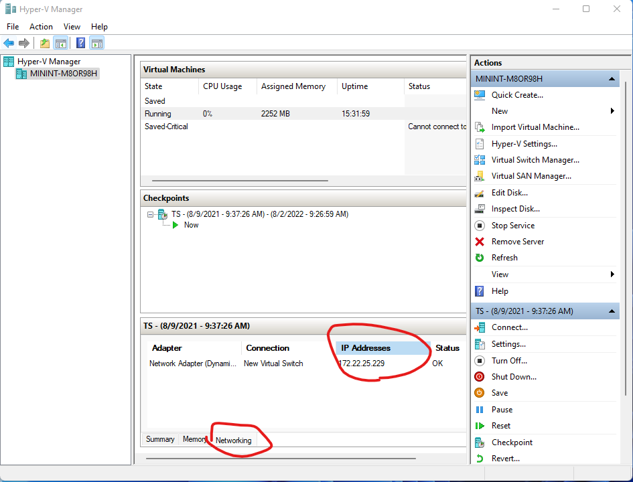Collapse the TS checkpoint tree node
Image resolution: width=633 pixels, height=482 pixels.
tap(150, 215)
